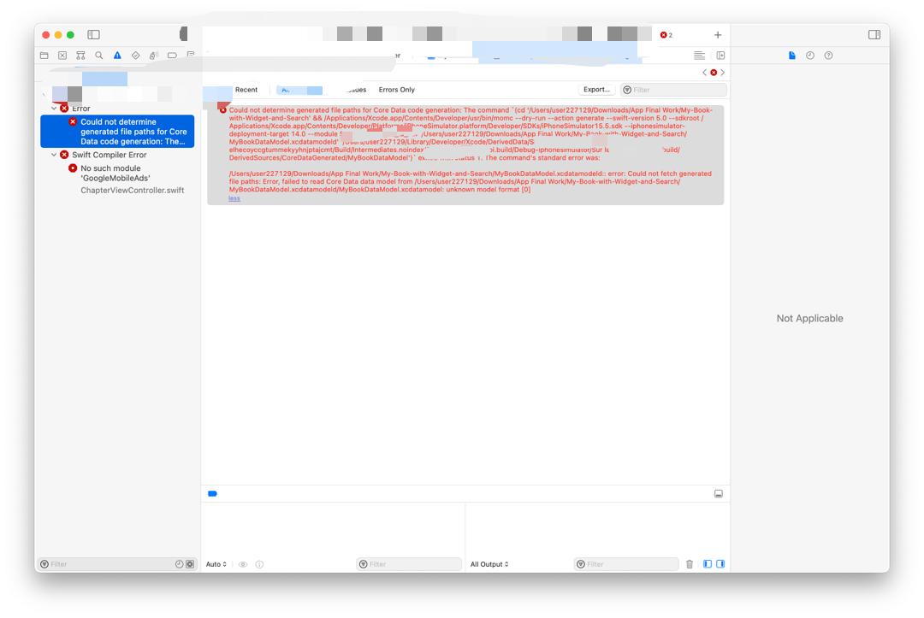Image resolution: width=924 pixels, height=618 pixels.
Task: Click the 'less' link under the error
Action: [234, 198]
